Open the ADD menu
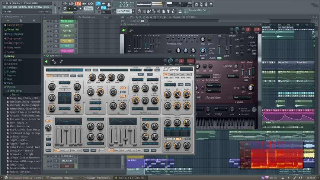Viewport: 320px width, 180px height. coord(15,7)
